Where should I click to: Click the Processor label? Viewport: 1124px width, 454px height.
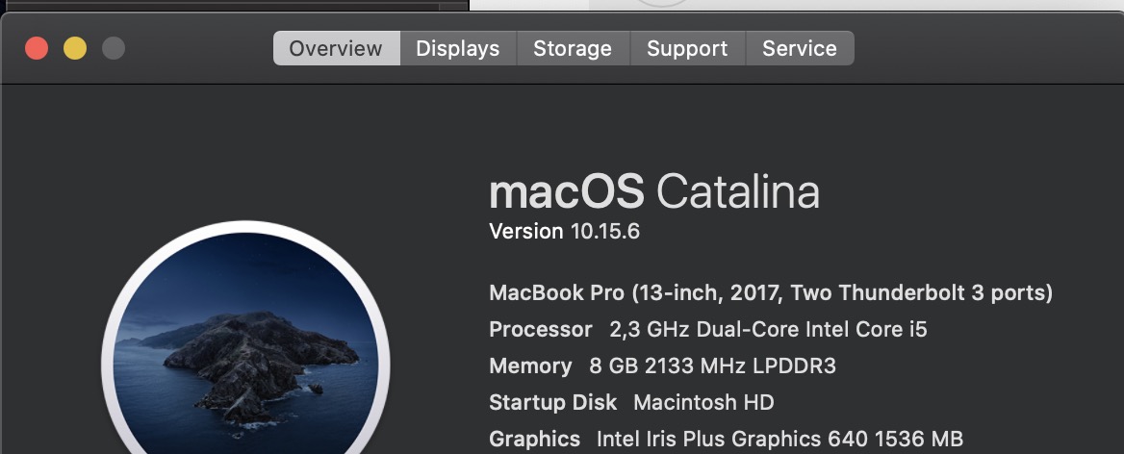[540, 329]
